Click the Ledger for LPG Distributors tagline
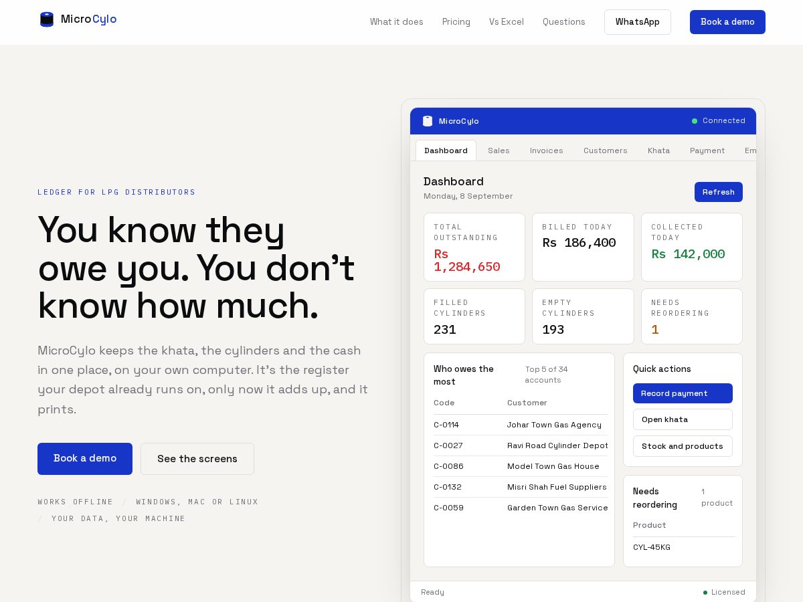This screenshot has width=803, height=602. coord(116,192)
